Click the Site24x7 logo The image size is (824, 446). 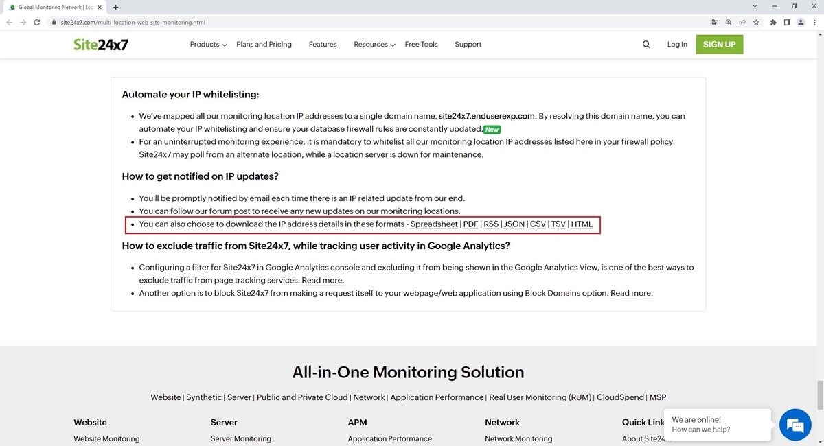pos(101,45)
